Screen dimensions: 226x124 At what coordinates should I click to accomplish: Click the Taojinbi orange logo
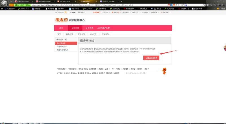pyautogui.click(x=62, y=20)
